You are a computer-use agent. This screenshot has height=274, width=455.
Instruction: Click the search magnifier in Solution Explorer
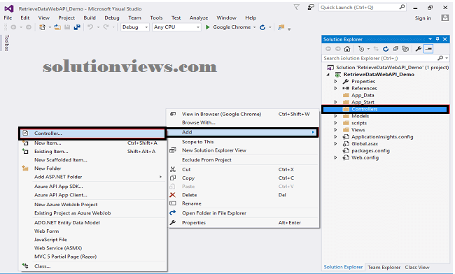440,58
